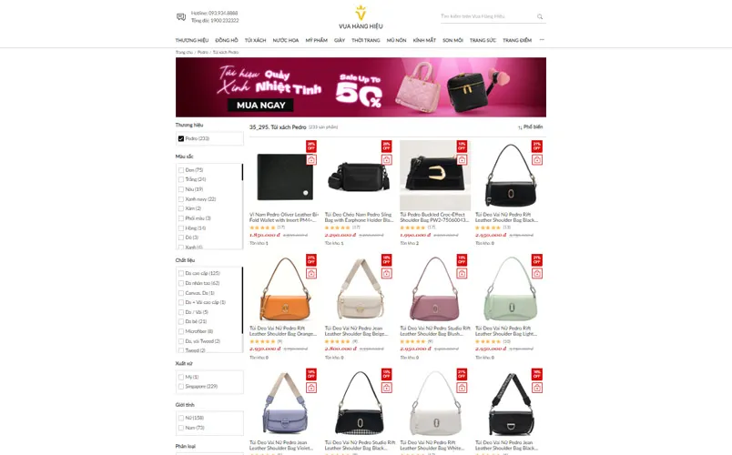Open the TÚI XÁCH menu item
Image resolution: width=732 pixels, height=455 pixels.
(255, 40)
